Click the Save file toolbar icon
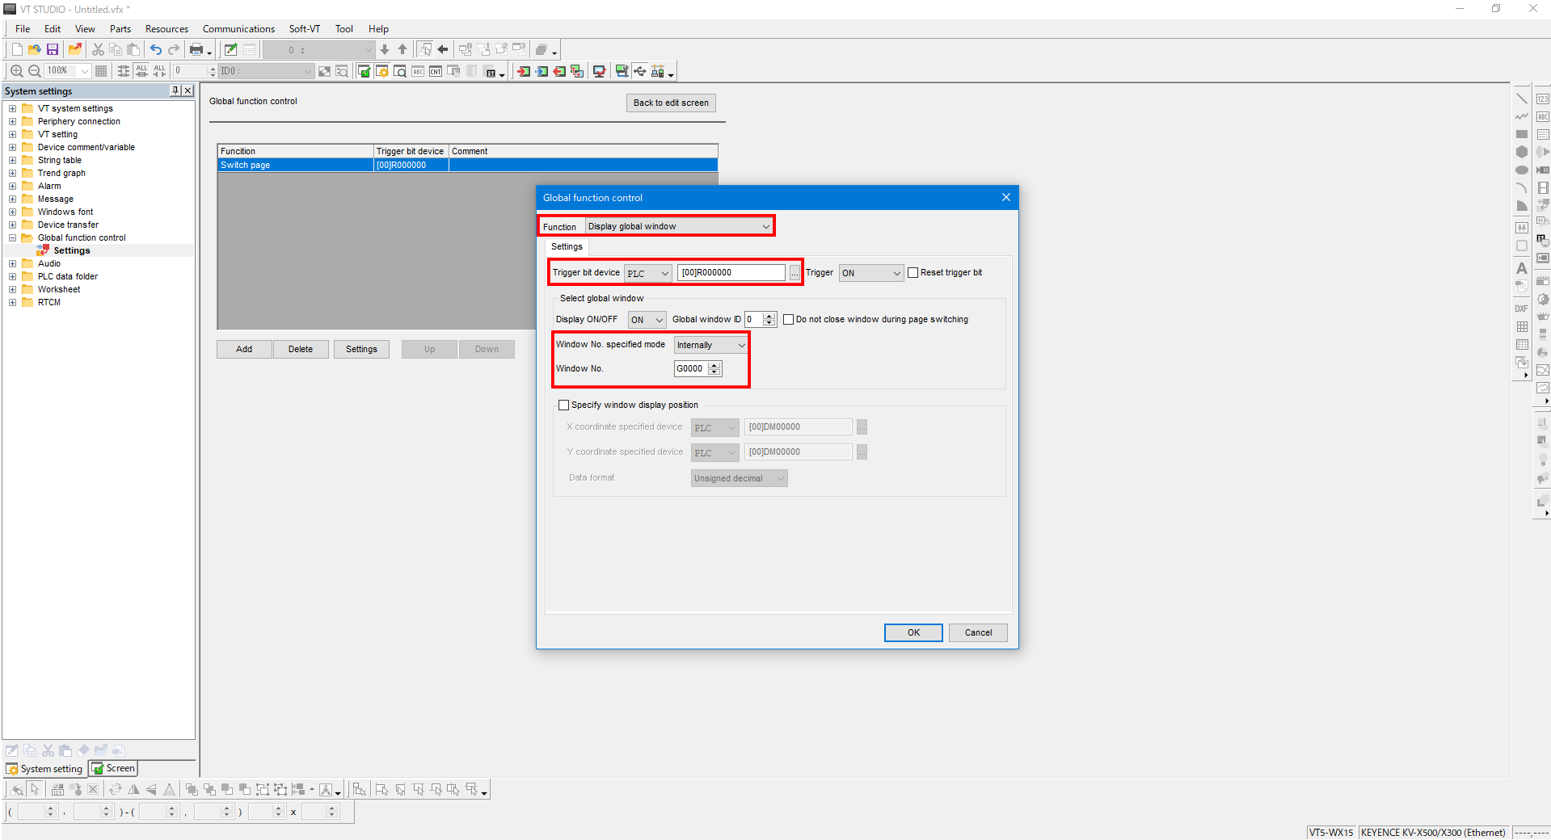 (x=53, y=50)
